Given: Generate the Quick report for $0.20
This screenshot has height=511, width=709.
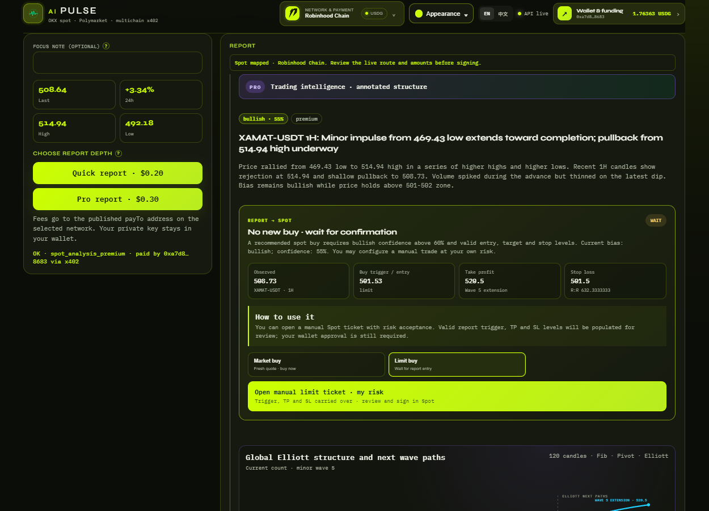Looking at the screenshot, I should click(117, 173).
